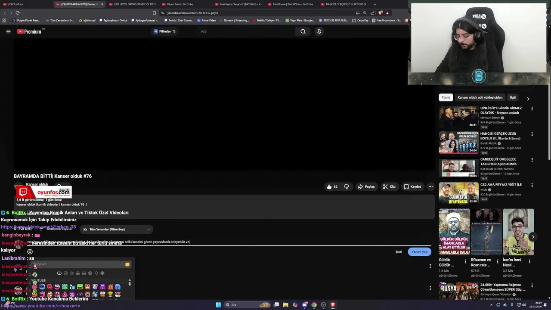Open the 'Oyun Key' bookmarks folder
This screenshot has width=551, height=310.
click(x=361, y=20)
